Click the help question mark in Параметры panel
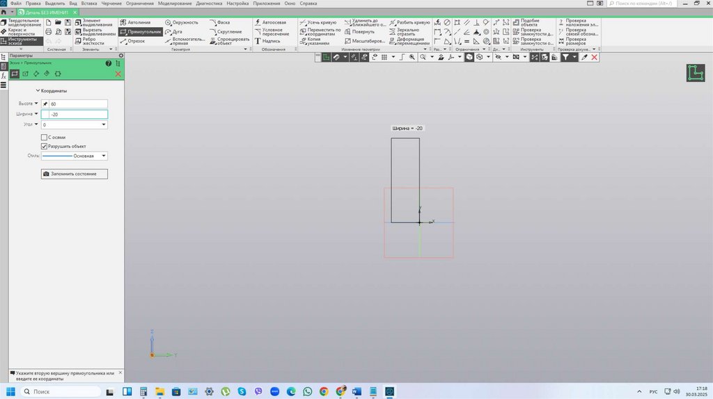The image size is (713, 399). pos(108,63)
